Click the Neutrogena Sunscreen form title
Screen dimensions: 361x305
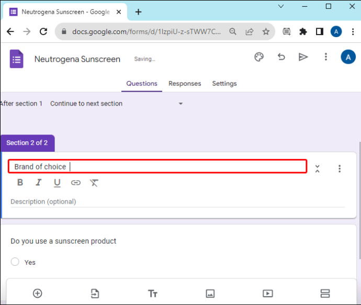(x=77, y=59)
